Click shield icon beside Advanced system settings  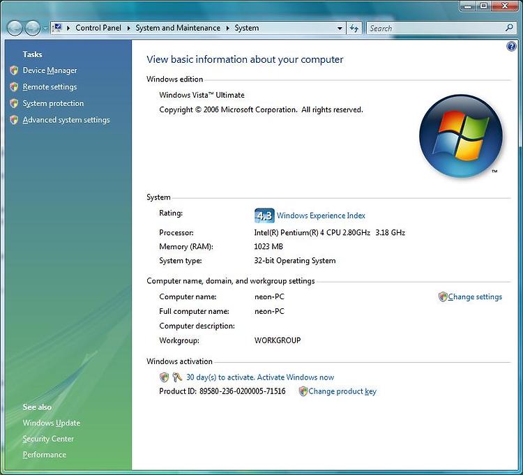click(14, 120)
